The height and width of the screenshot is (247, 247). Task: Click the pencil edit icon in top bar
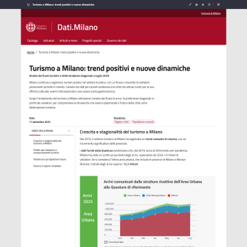(190, 5)
